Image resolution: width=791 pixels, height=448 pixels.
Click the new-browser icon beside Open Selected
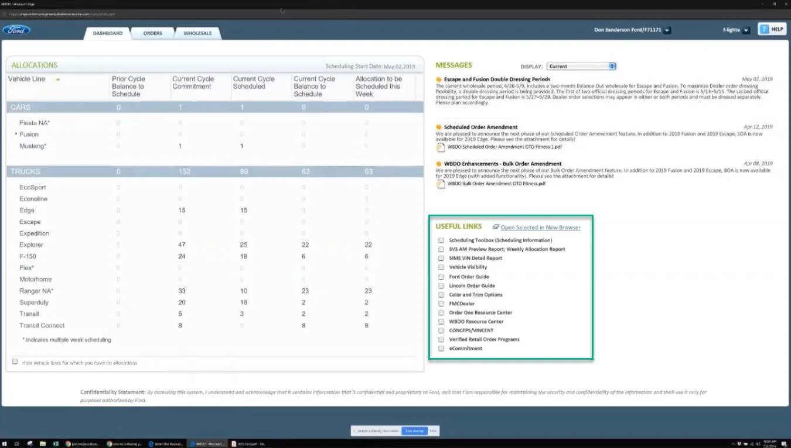[496, 227]
